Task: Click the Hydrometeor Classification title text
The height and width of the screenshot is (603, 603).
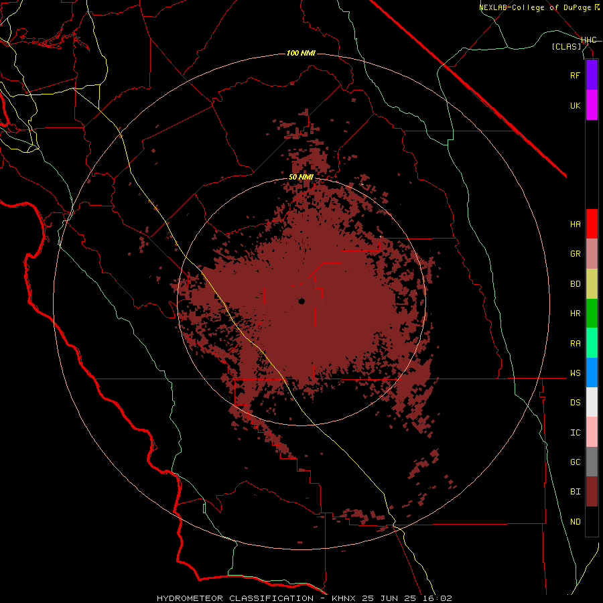Action: (x=235, y=598)
